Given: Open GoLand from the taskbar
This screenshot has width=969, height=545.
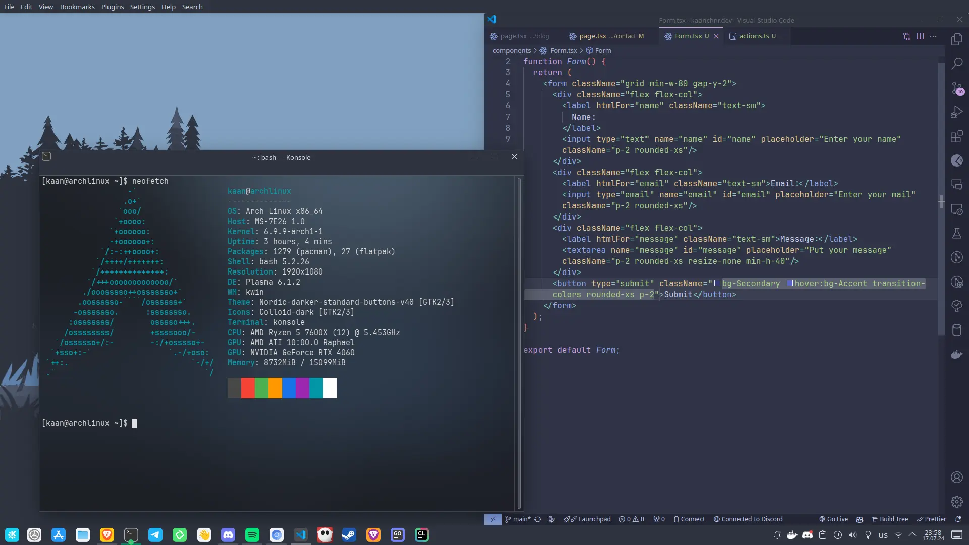Looking at the screenshot, I should click(398, 535).
